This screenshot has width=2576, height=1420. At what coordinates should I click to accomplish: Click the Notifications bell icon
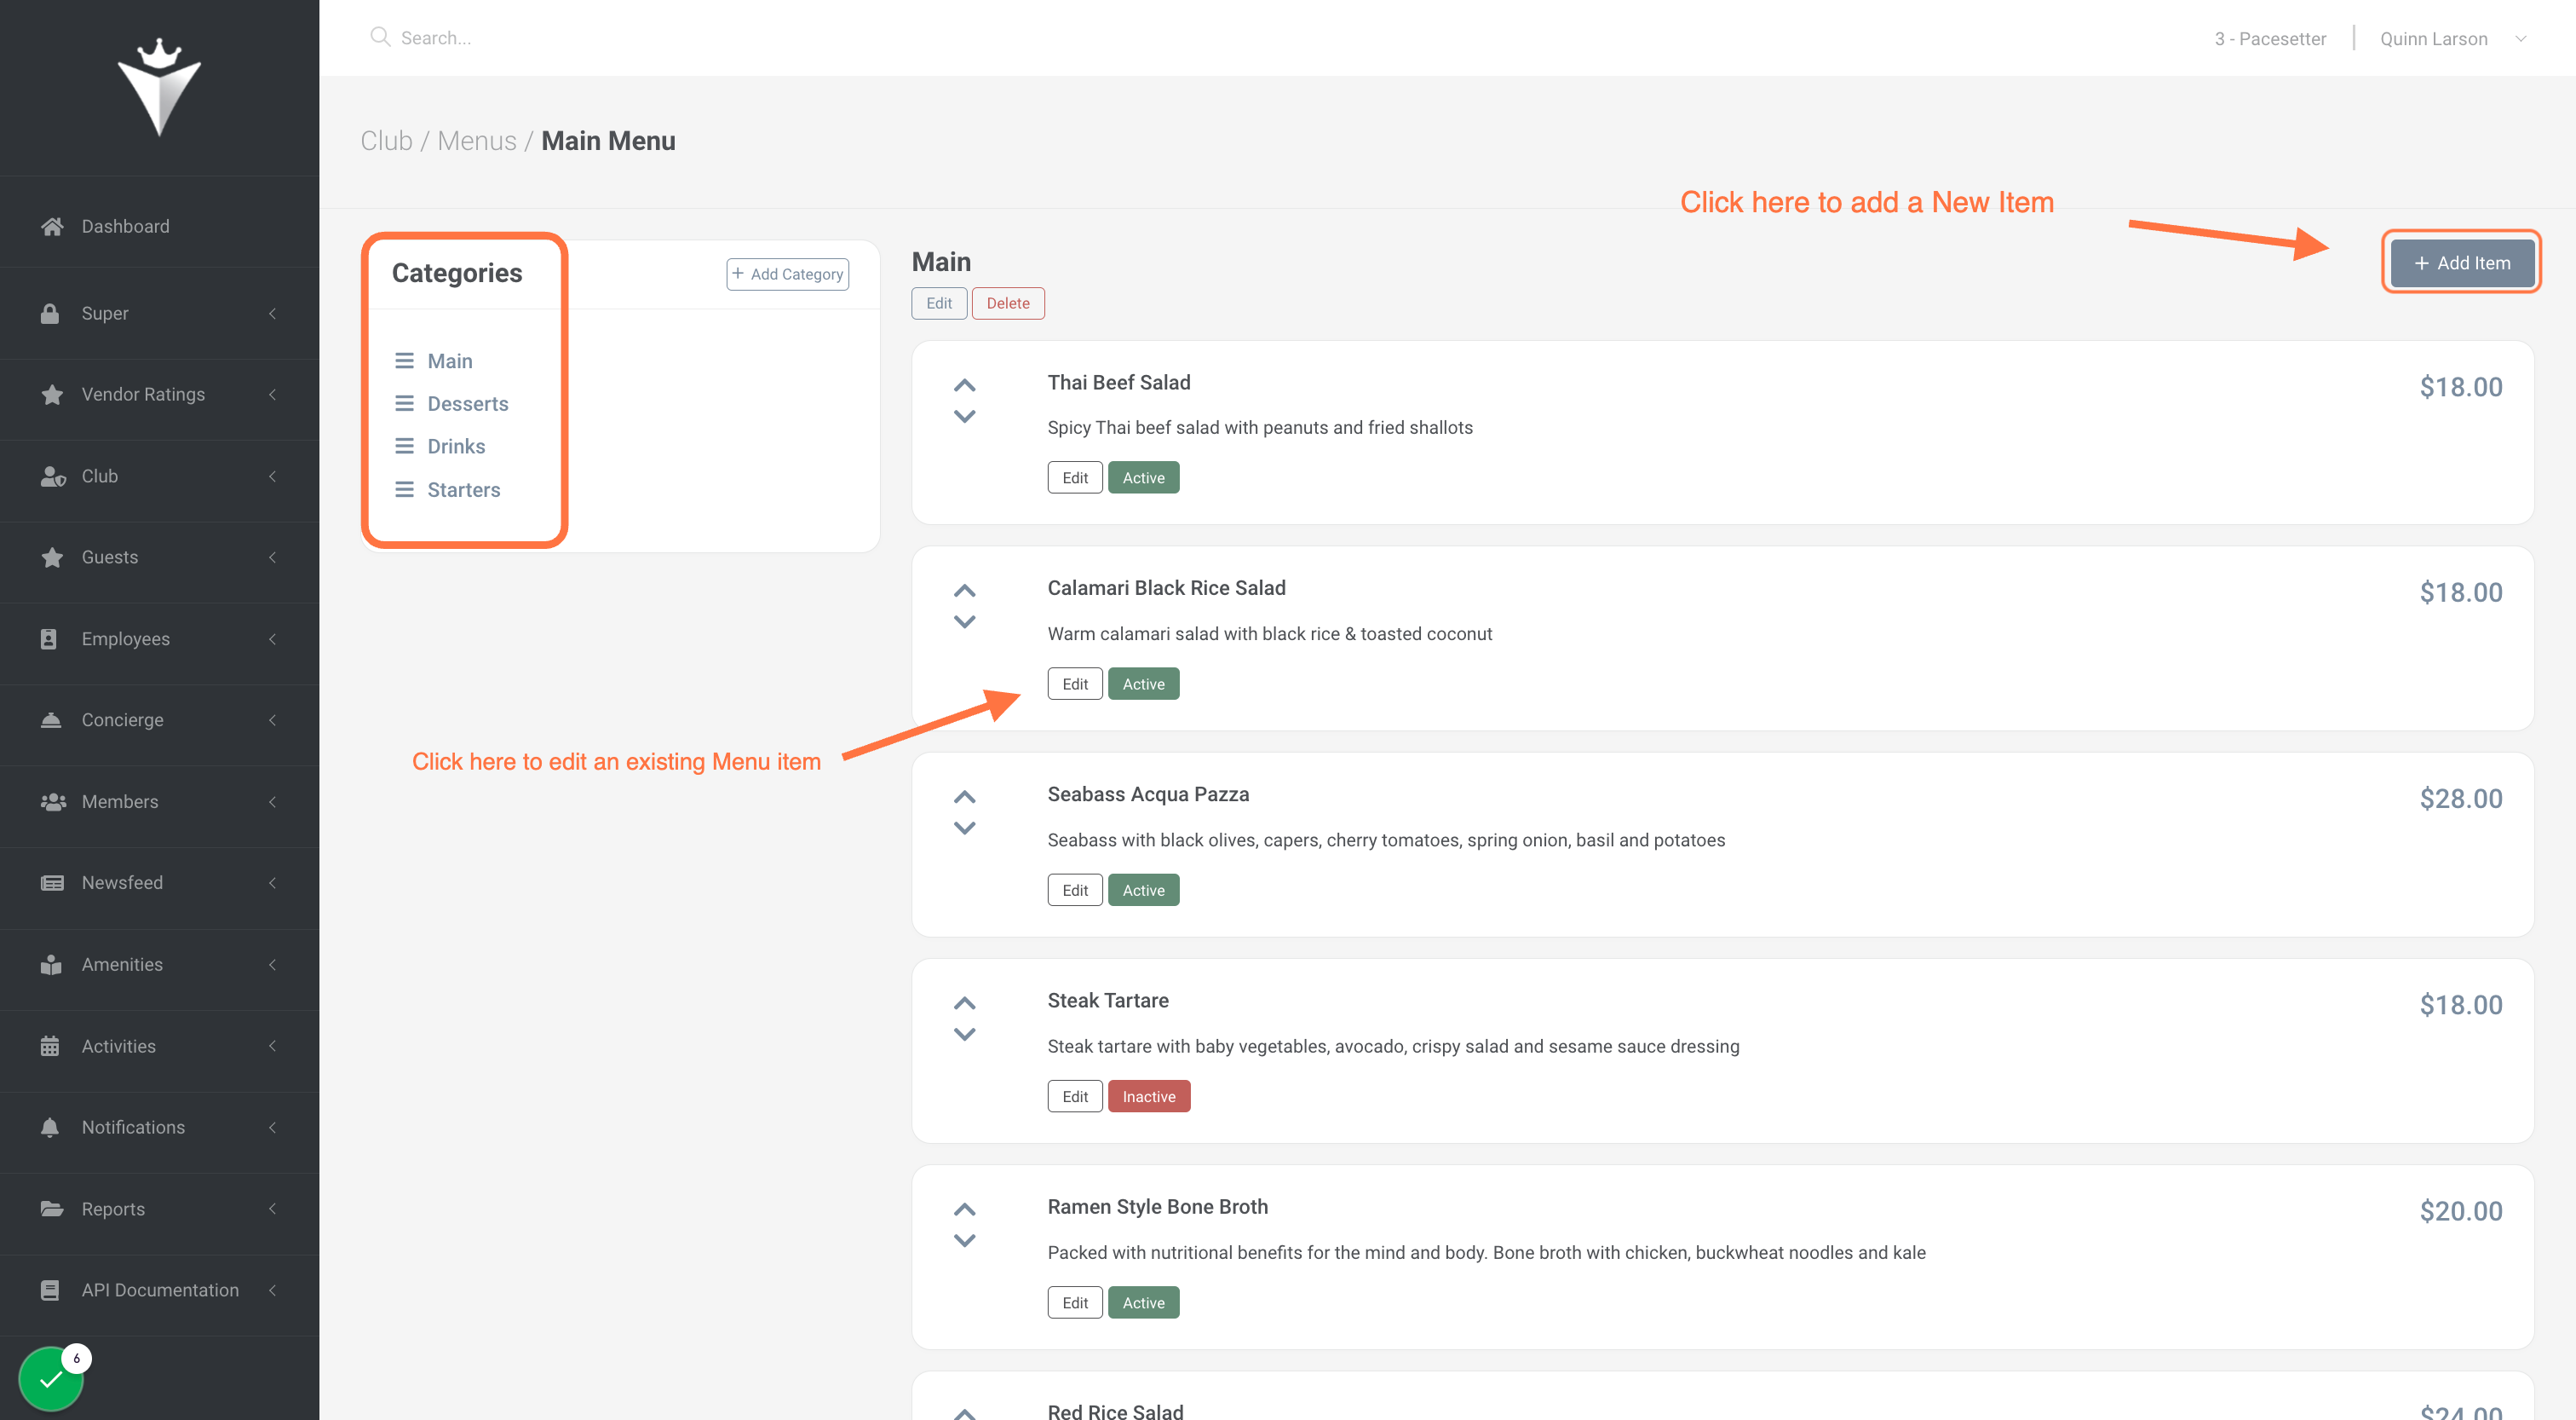(50, 1127)
